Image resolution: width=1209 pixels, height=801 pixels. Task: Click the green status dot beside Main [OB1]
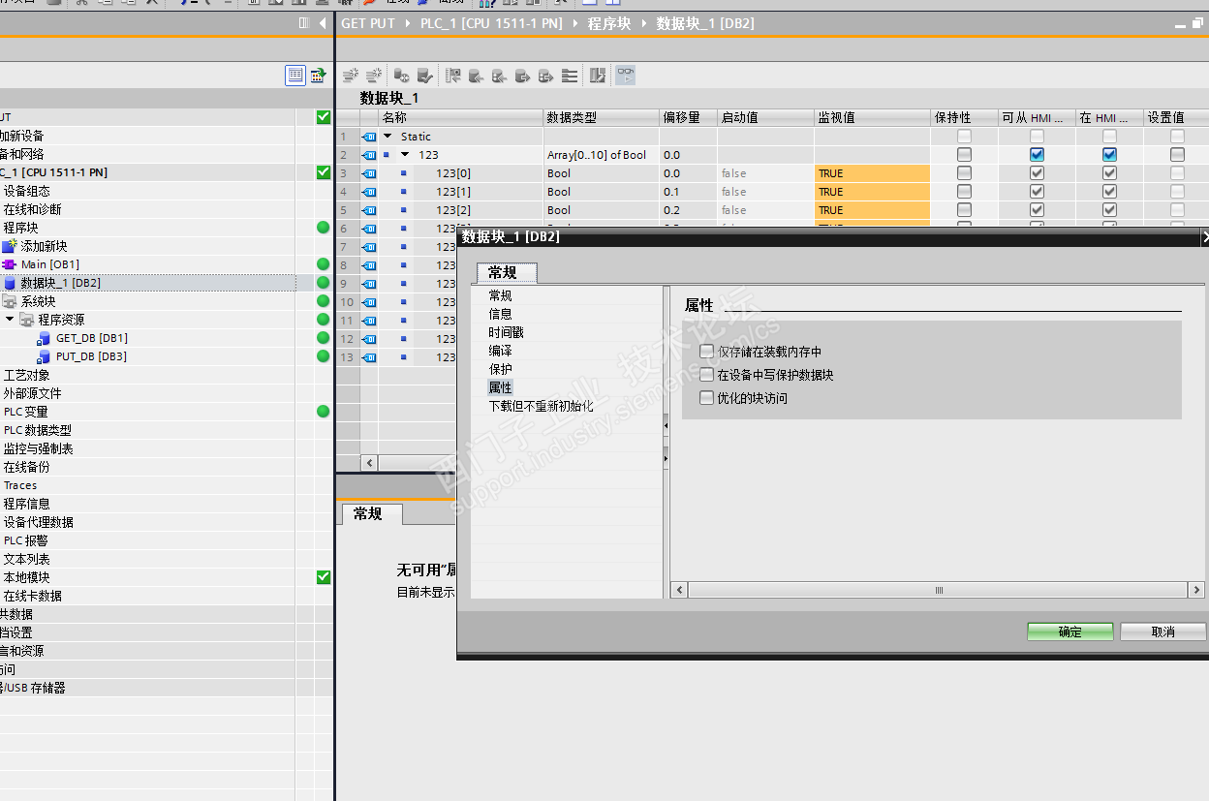[323, 264]
